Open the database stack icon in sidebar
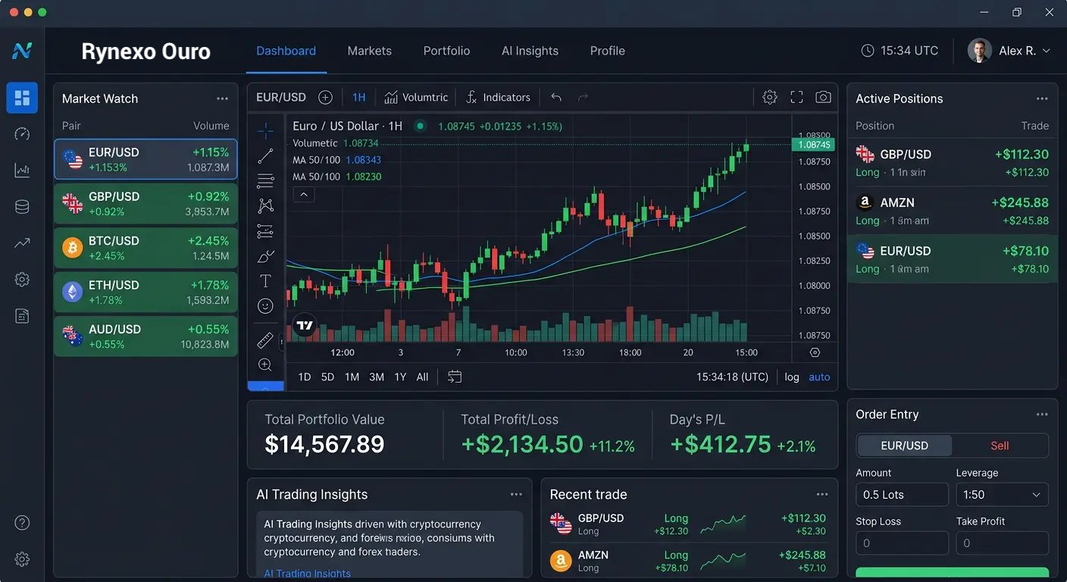This screenshot has height=582, width=1067. click(x=22, y=207)
